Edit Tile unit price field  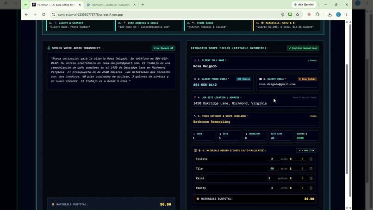tap(299, 169)
